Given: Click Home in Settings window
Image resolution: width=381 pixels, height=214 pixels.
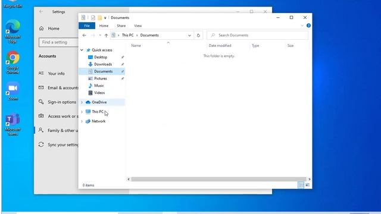Looking at the screenshot, I should pyautogui.click(x=54, y=29).
